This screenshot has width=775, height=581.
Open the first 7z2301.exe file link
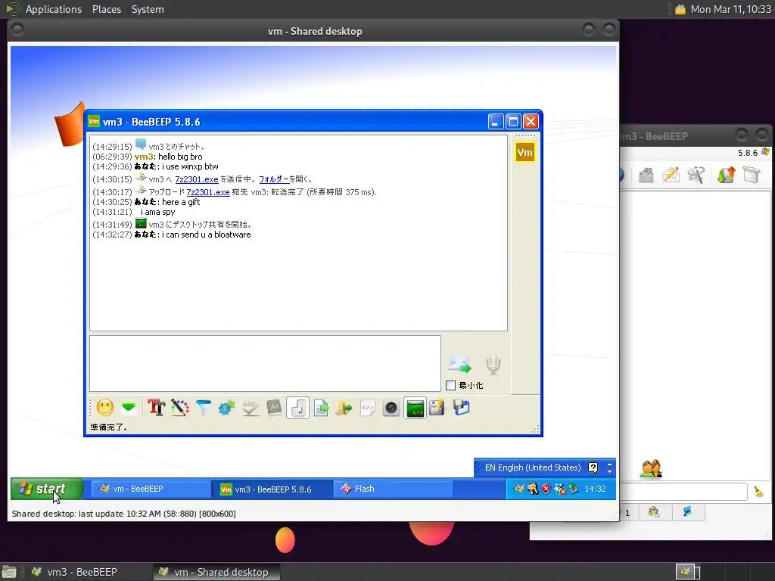(x=197, y=179)
